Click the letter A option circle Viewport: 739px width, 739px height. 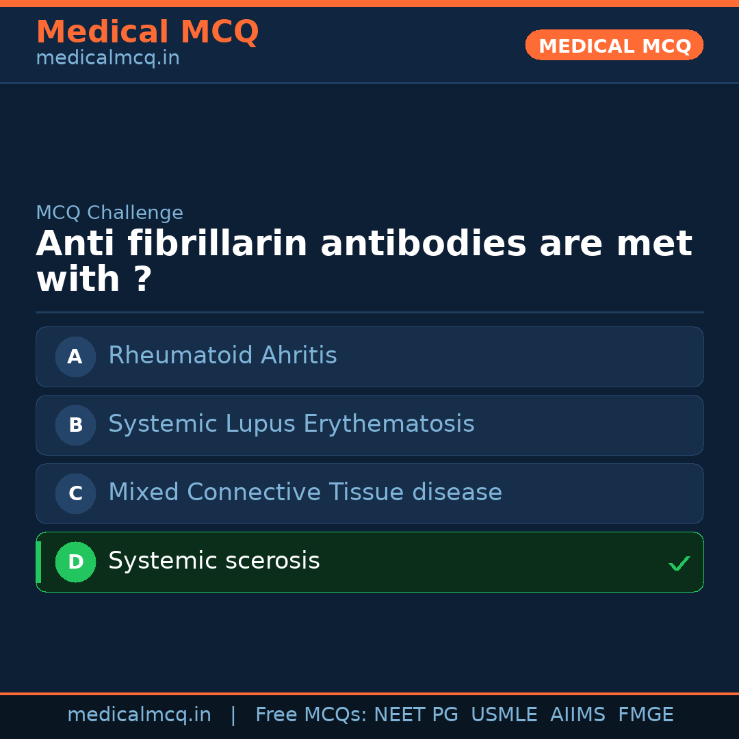pos(75,356)
